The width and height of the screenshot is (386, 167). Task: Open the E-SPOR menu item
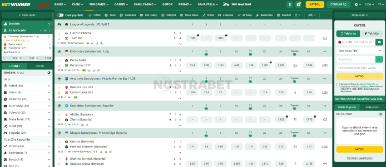point(168,5)
